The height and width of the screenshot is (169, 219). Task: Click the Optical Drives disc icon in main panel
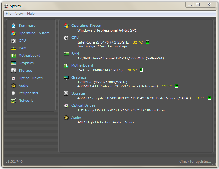pyautogui.click(x=66, y=106)
